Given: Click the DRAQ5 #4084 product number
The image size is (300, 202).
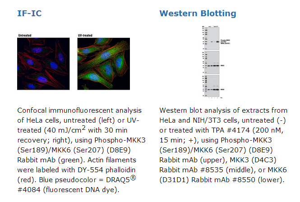Looking at the screenshot, I should point(29,190).
